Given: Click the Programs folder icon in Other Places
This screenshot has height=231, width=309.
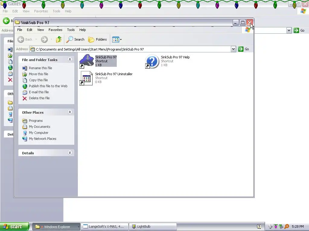Looking at the screenshot, I should pos(25,121).
